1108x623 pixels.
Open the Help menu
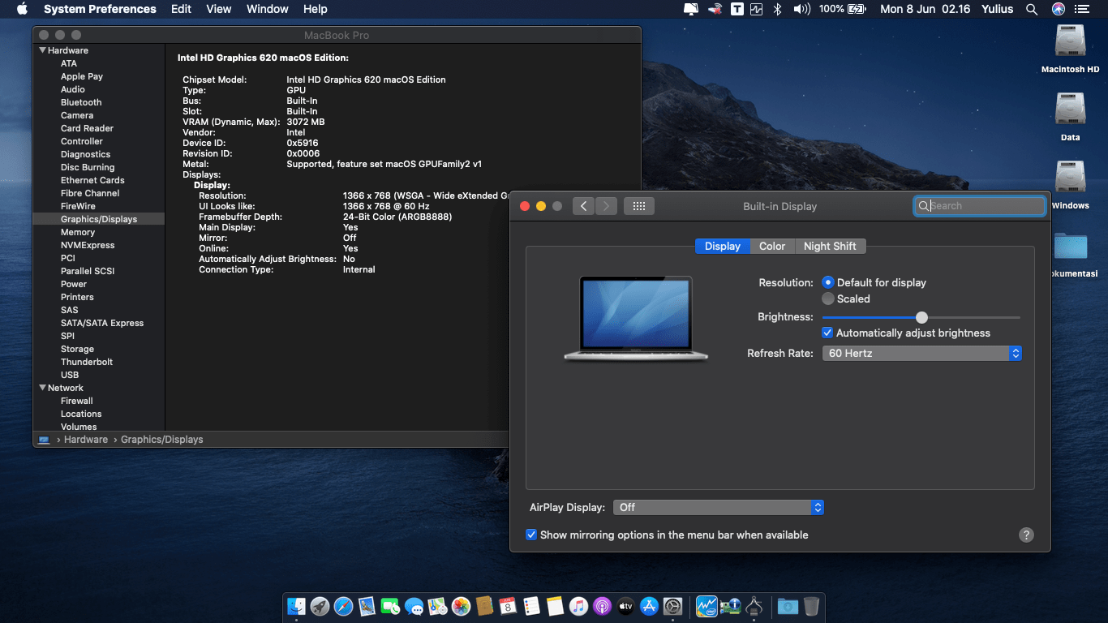pyautogui.click(x=315, y=9)
